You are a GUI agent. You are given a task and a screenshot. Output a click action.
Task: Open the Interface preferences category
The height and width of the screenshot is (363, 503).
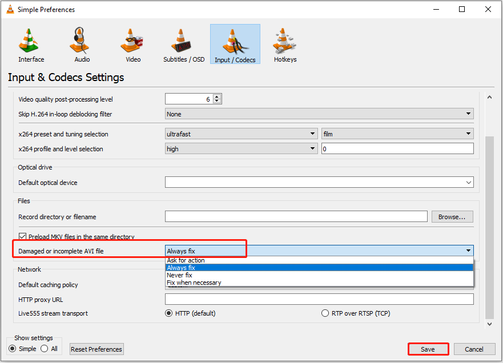coord(31,45)
